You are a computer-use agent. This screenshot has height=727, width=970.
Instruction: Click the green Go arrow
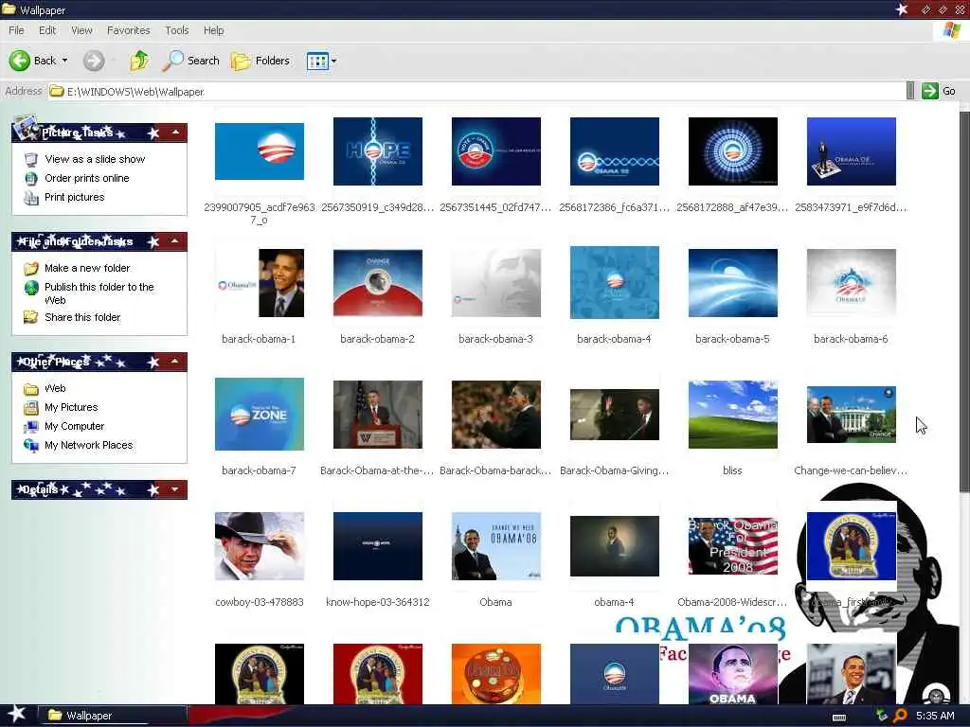[x=930, y=91]
